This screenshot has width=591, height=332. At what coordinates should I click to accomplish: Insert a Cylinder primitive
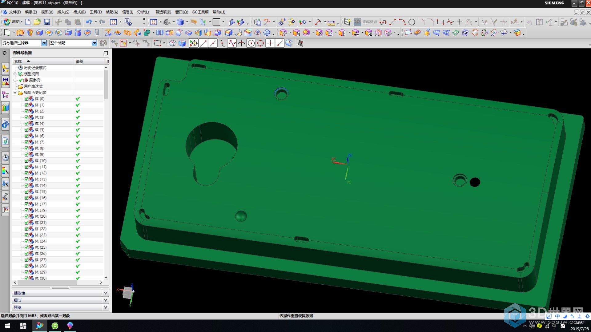point(78,33)
